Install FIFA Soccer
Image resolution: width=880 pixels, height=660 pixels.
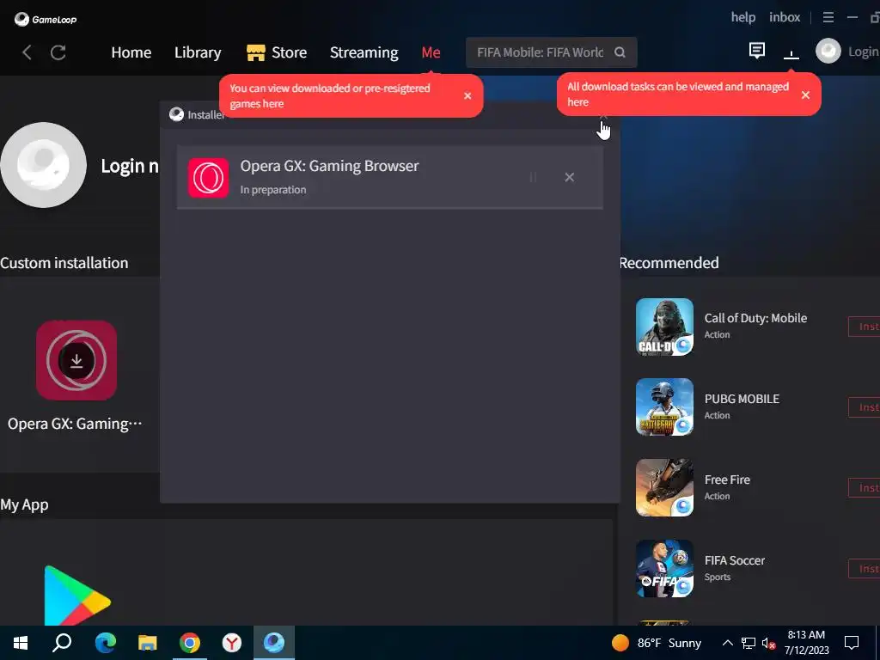pos(865,569)
